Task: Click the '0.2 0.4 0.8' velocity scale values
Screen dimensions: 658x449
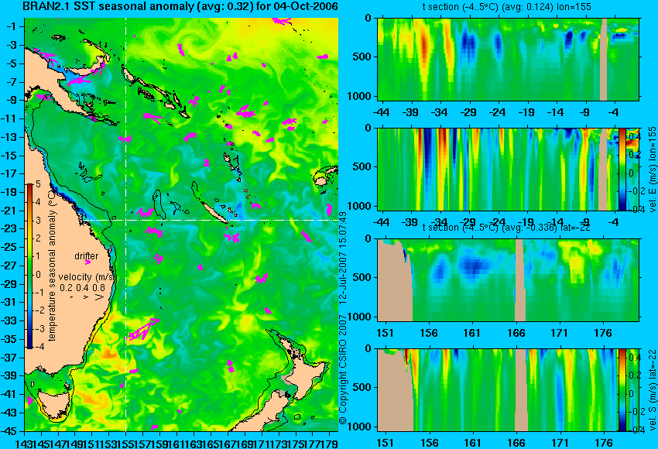Action: (x=82, y=288)
